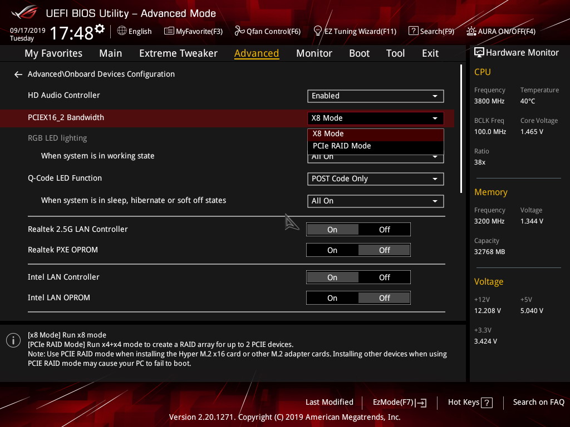Set Realtek PXE OPROM to Off
570x427 pixels.
[x=384, y=250]
